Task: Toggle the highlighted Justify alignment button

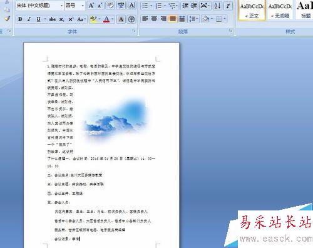Action: tap(173, 19)
